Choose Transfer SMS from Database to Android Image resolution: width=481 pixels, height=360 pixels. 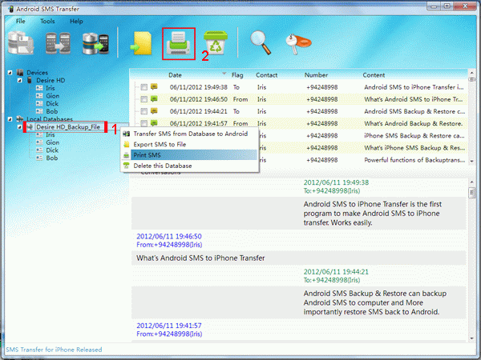tap(190, 134)
